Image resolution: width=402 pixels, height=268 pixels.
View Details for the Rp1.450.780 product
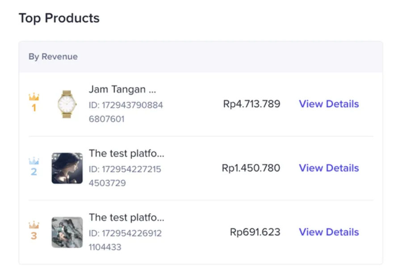329,168
